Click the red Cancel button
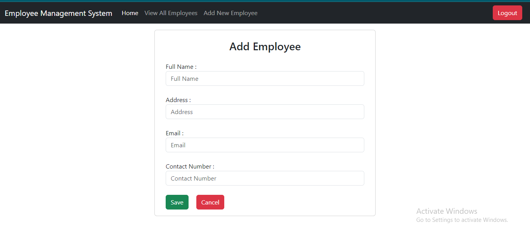The image size is (530, 230). [x=210, y=202]
